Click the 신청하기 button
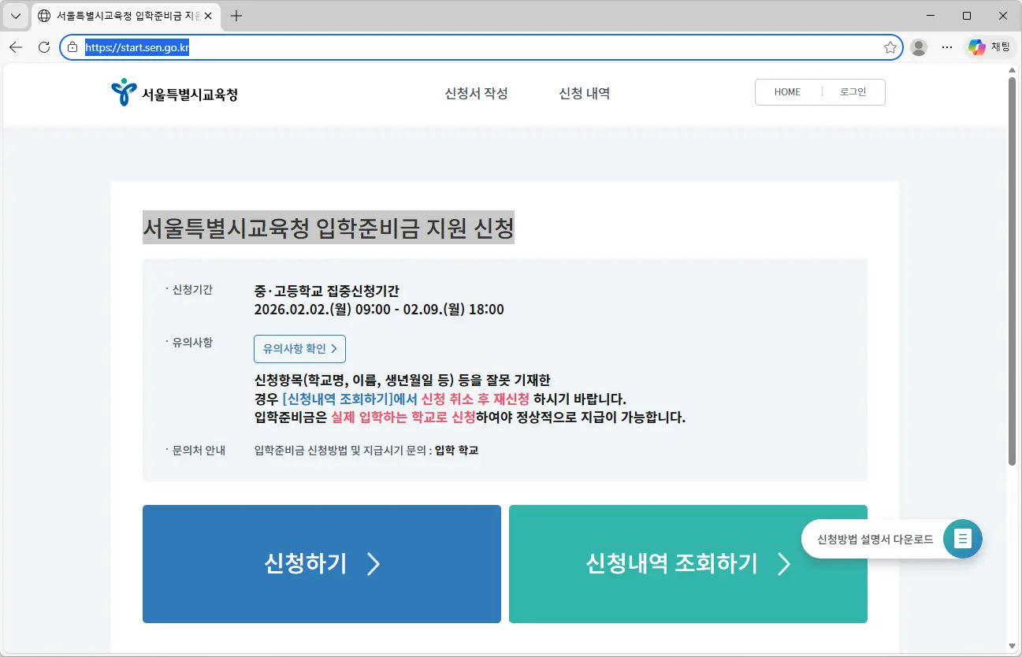The image size is (1022, 657). point(321,563)
